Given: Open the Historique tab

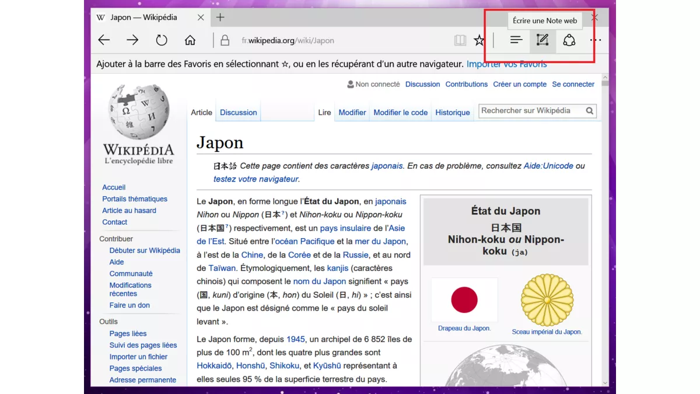Looking at the screenshot, I should tap(453, 113).
